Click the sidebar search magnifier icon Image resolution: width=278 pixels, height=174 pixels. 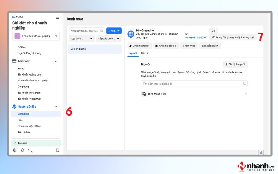[30, 150]
